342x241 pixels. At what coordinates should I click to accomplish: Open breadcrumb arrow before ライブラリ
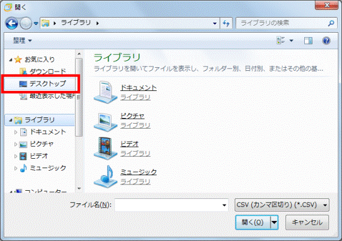click(x=55, y=23)
